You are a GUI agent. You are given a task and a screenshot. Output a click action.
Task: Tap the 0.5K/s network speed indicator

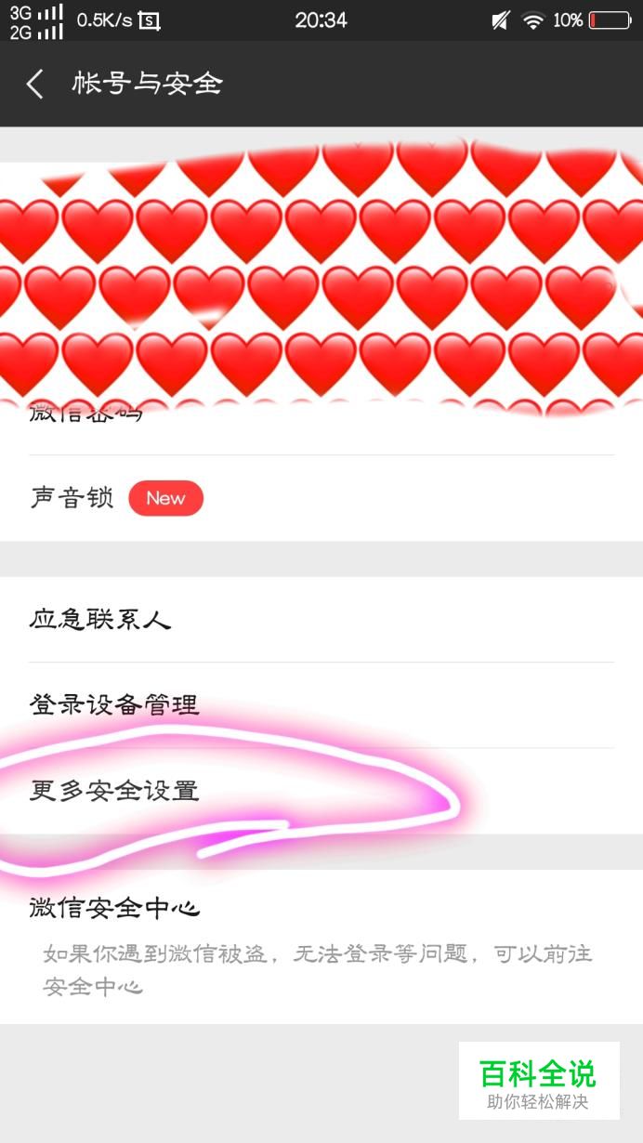pos(104,20)
